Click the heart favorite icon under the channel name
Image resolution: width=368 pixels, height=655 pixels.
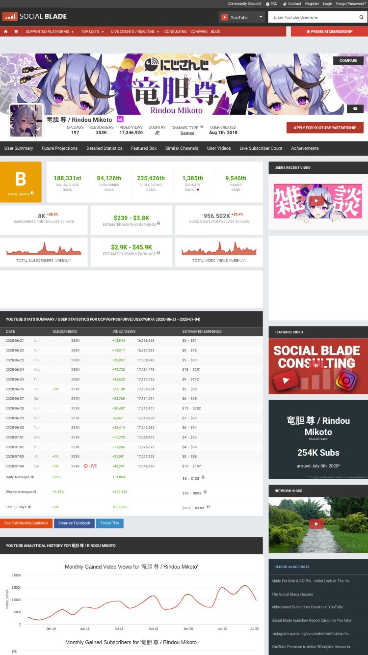click(x=54, y=131)
